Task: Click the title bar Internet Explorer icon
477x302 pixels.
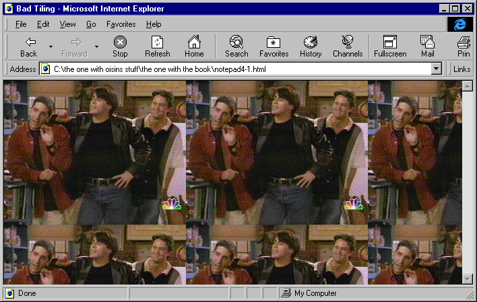Action: coord(9,9)
